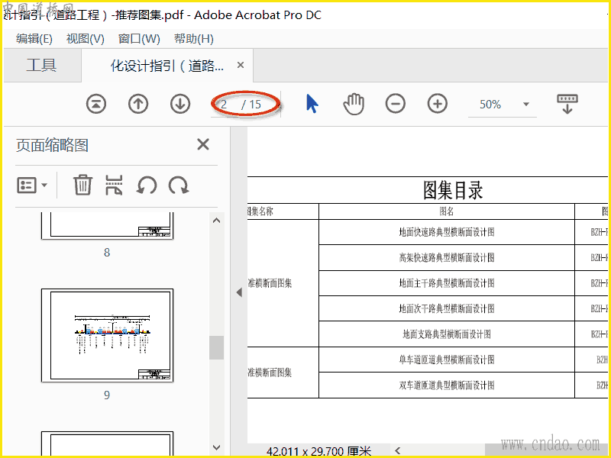This screenshot has width=611, height=458.
Task: Click 地面快速路典型横断面设计图 table cell
Action: pos(447,232)
